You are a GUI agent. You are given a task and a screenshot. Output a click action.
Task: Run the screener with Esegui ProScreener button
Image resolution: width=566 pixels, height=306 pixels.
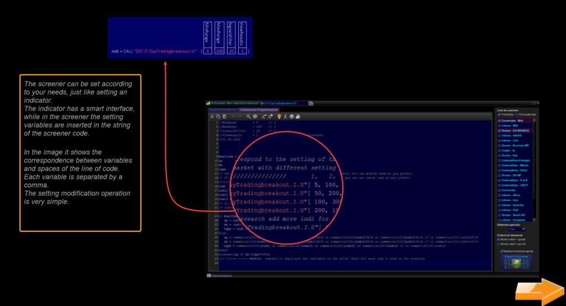[x=516, y=262]
